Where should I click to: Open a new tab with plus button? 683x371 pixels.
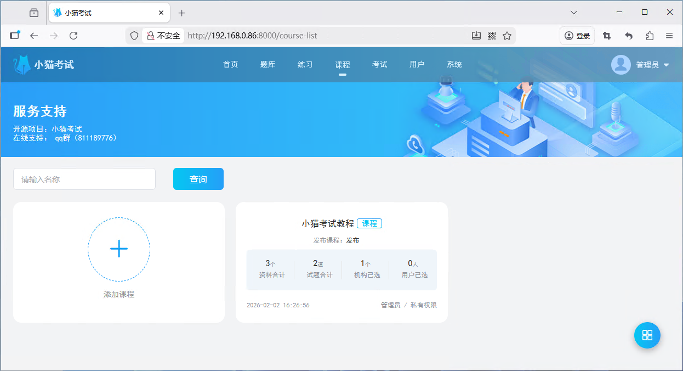pos(182,13)
